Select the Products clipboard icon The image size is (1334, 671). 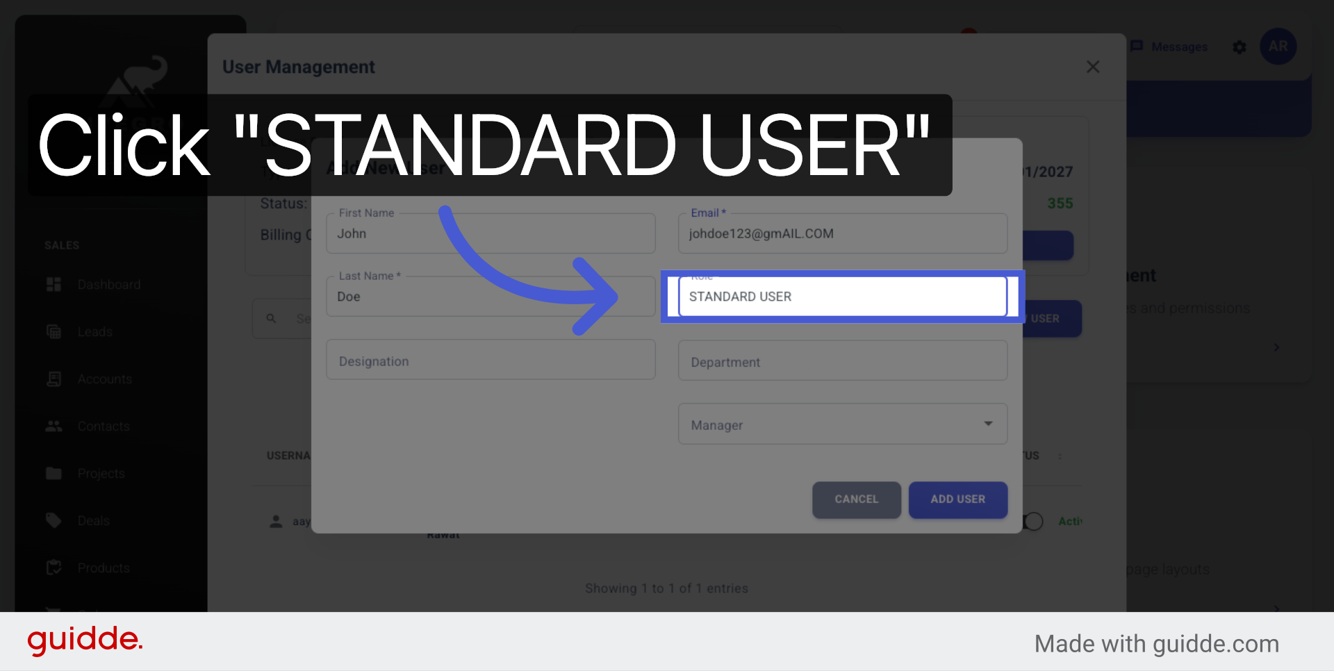point(53,568)
